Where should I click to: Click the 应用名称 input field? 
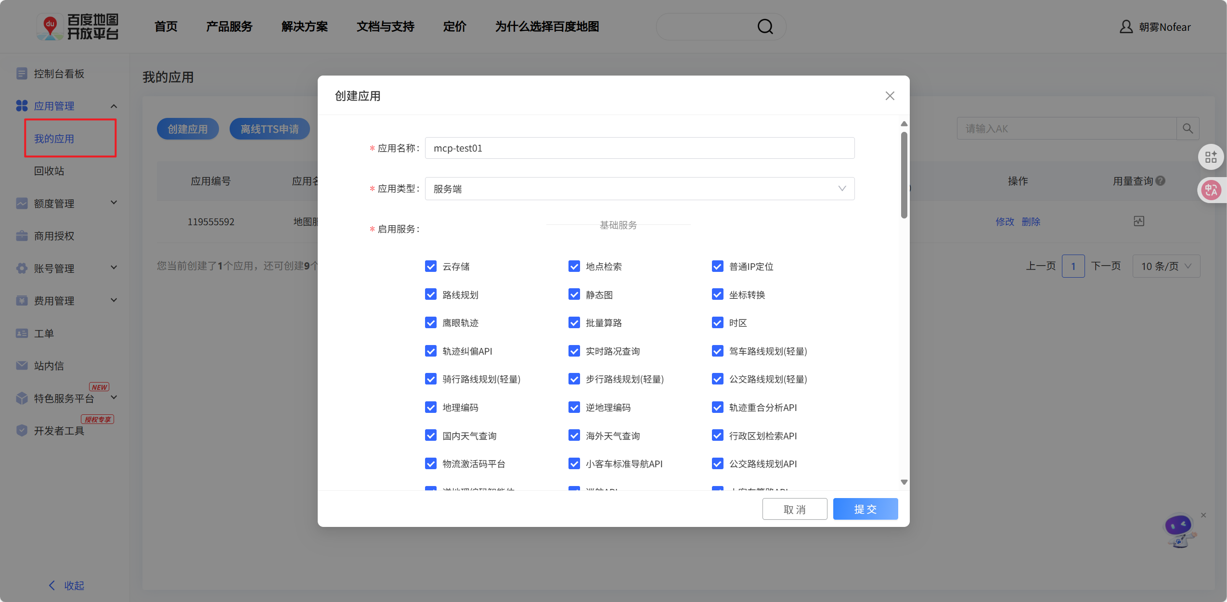tap(639, 148)
